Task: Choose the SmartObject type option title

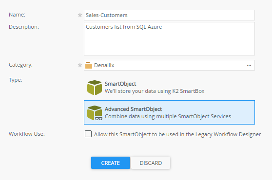Action: 120,84
